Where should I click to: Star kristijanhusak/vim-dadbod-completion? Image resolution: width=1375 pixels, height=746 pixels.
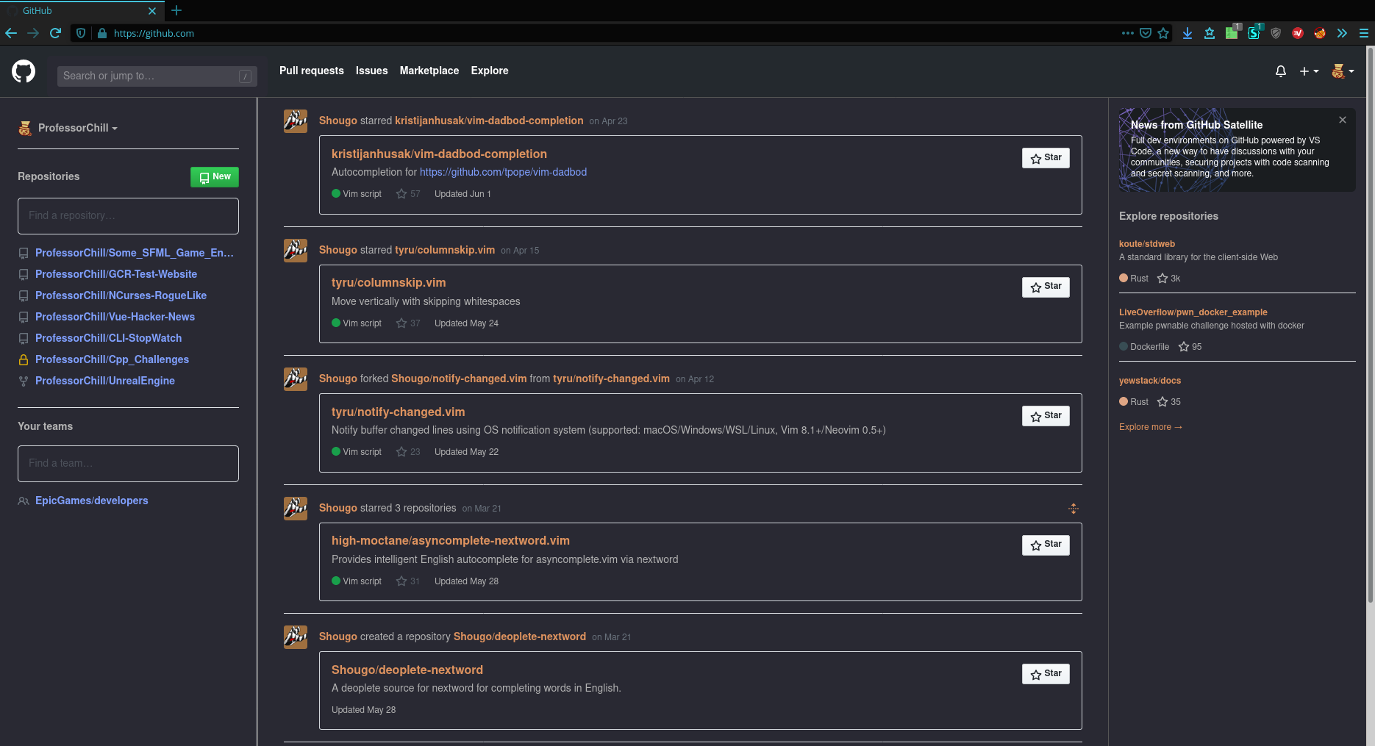pos(1046,158)
